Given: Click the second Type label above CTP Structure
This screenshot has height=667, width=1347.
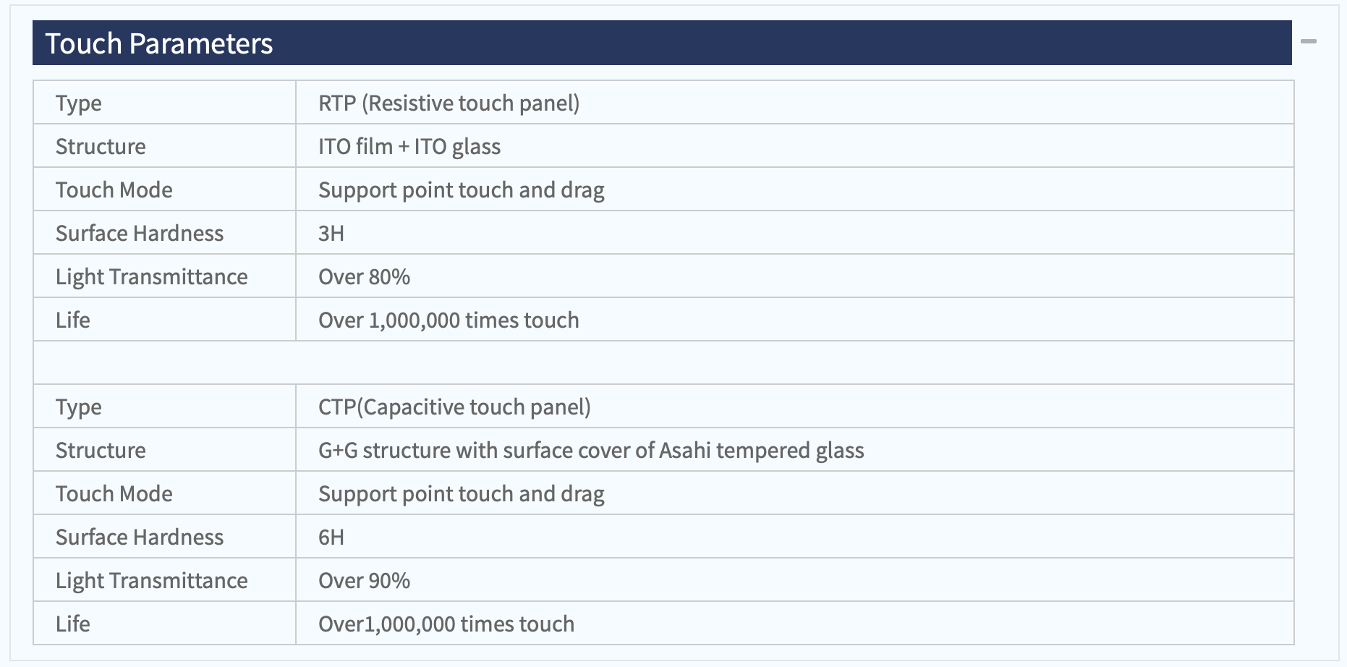Looking at the screenshot, I should (78, 407).
